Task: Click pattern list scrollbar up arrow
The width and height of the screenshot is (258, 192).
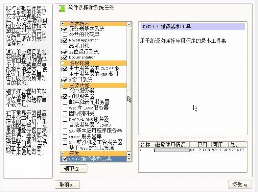Action: coord(129,24)
